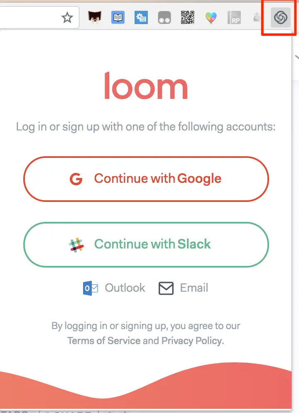Click the red loom logo
Viewport: 299px width, 413px height.
point(146,85)
